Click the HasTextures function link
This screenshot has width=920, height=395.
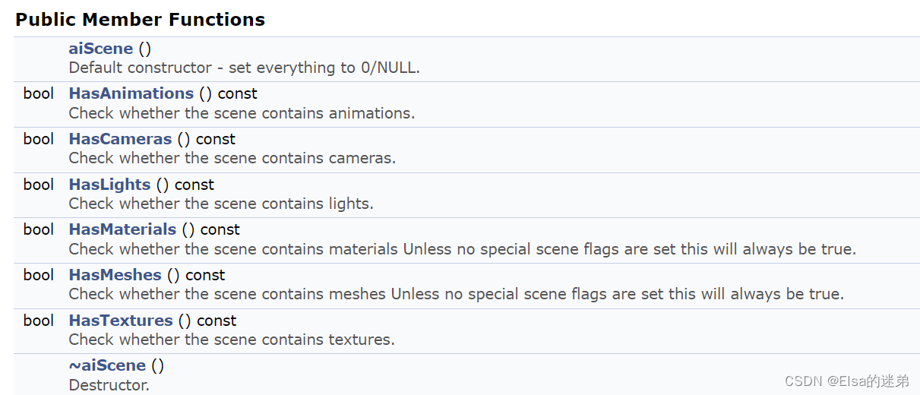click(121, 321)
